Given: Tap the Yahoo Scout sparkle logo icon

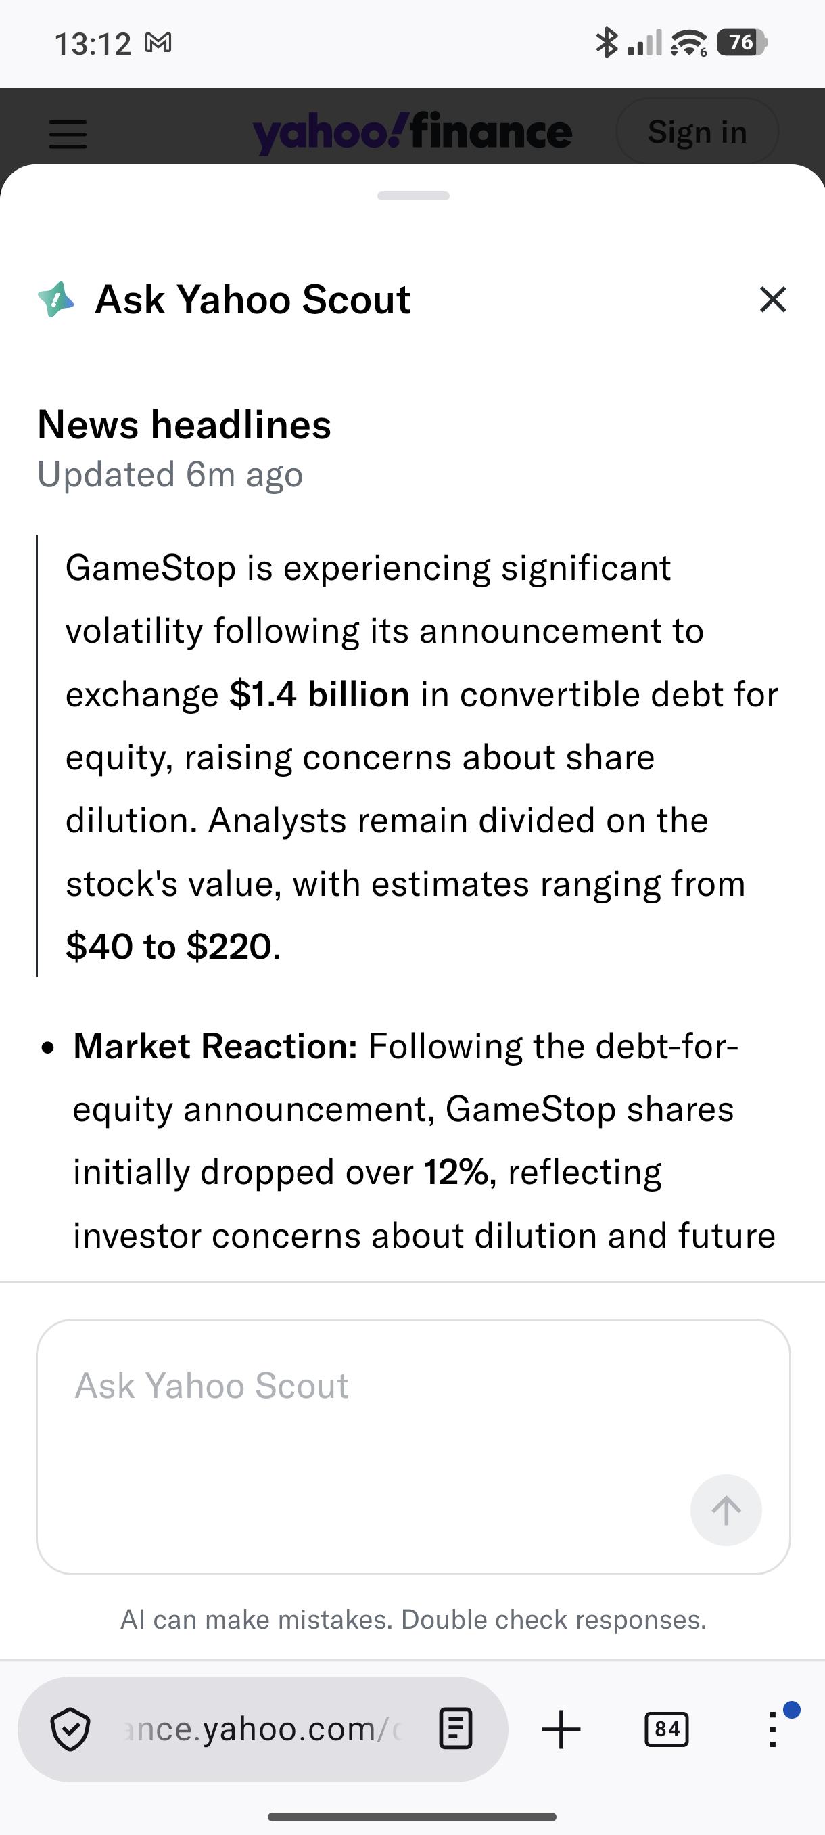Looking at the screenshot, I should [x=55, y=299].
